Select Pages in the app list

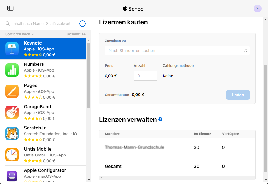click(43, 91)
